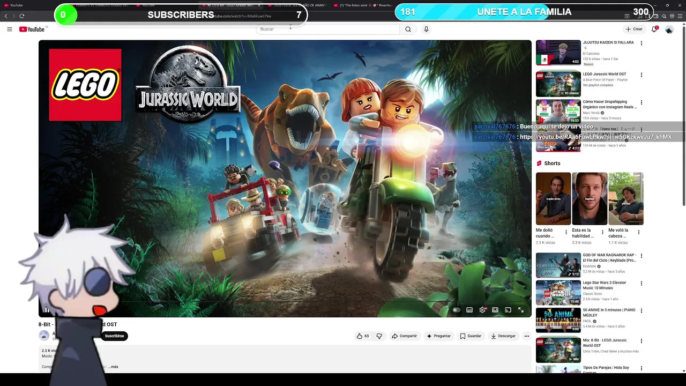The height and width of the screenshot is (386, 686).
Task: Click 'Lego Star Wars 3 Elevator Music' title
Action: [x=605, y=285]
